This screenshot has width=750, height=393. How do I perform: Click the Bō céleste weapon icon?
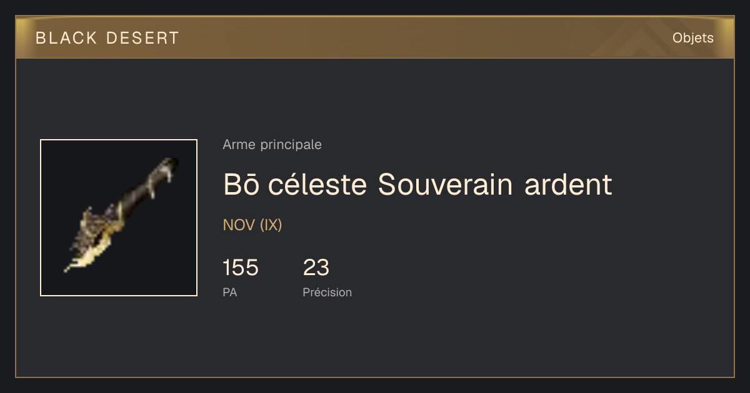(x=119, y=218)
